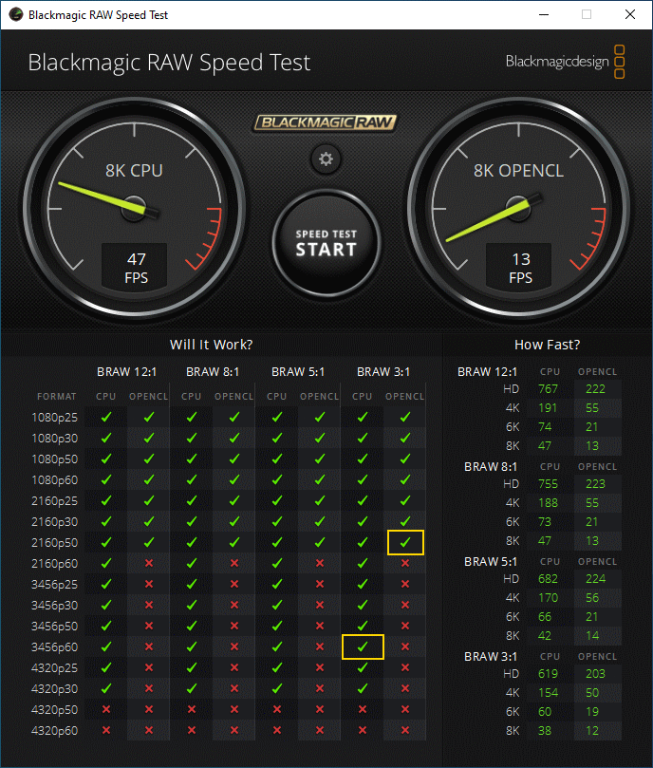Click BRAW 12:1 OpenCL cross for 2160p60
Image resolution: width=653 pixels, height=768 pixels.
pyautogui.click(x=149, y=563)
